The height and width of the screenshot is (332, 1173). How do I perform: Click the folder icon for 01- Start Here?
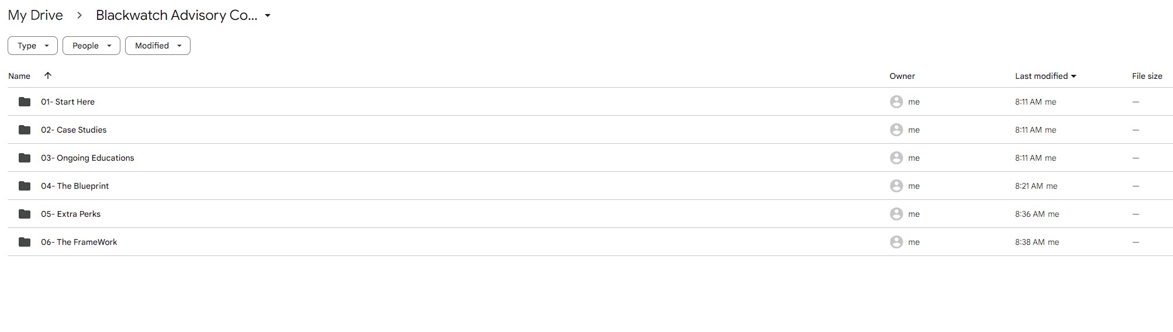25,102
